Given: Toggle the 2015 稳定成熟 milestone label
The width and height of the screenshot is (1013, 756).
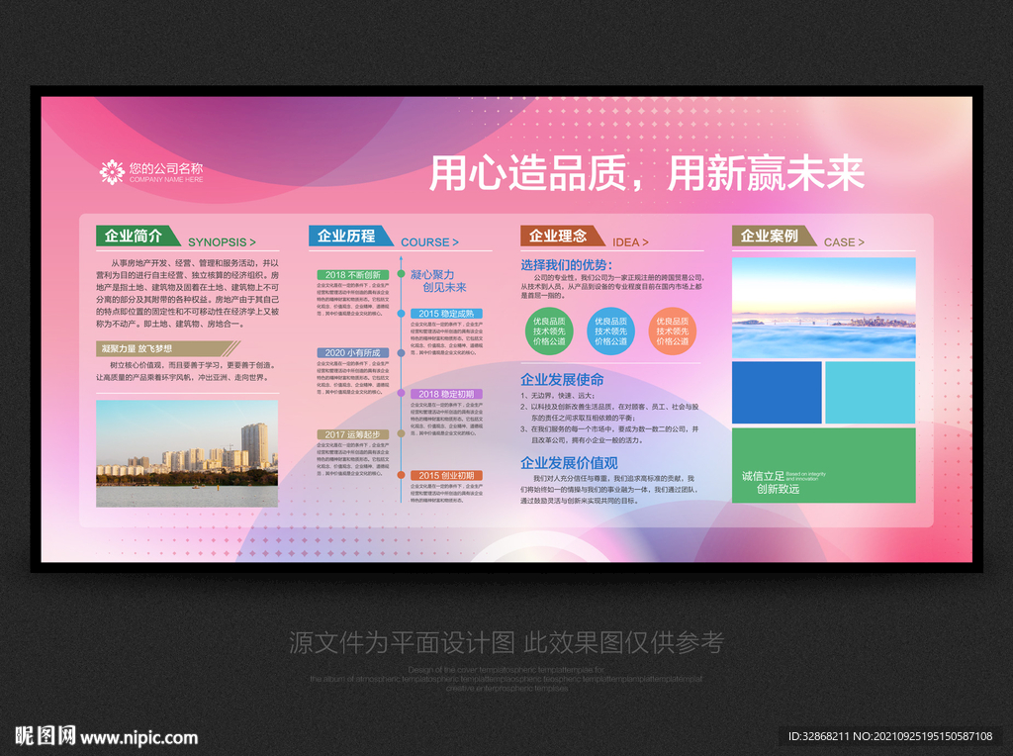Looking at the screenshot, I should 447,313.
